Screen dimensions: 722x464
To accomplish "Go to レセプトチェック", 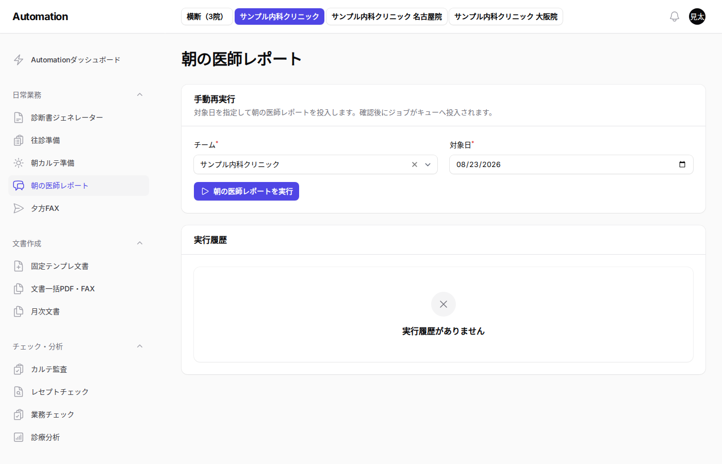I will pos(78,392).
